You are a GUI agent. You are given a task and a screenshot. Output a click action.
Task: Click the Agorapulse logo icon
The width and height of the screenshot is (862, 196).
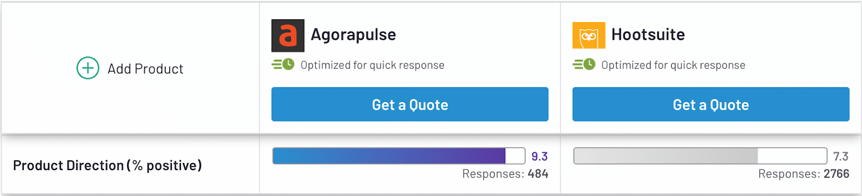[x=288, y=36]
